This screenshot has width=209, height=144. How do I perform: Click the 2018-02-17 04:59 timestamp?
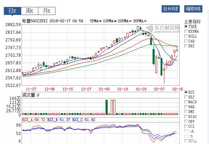67,21
